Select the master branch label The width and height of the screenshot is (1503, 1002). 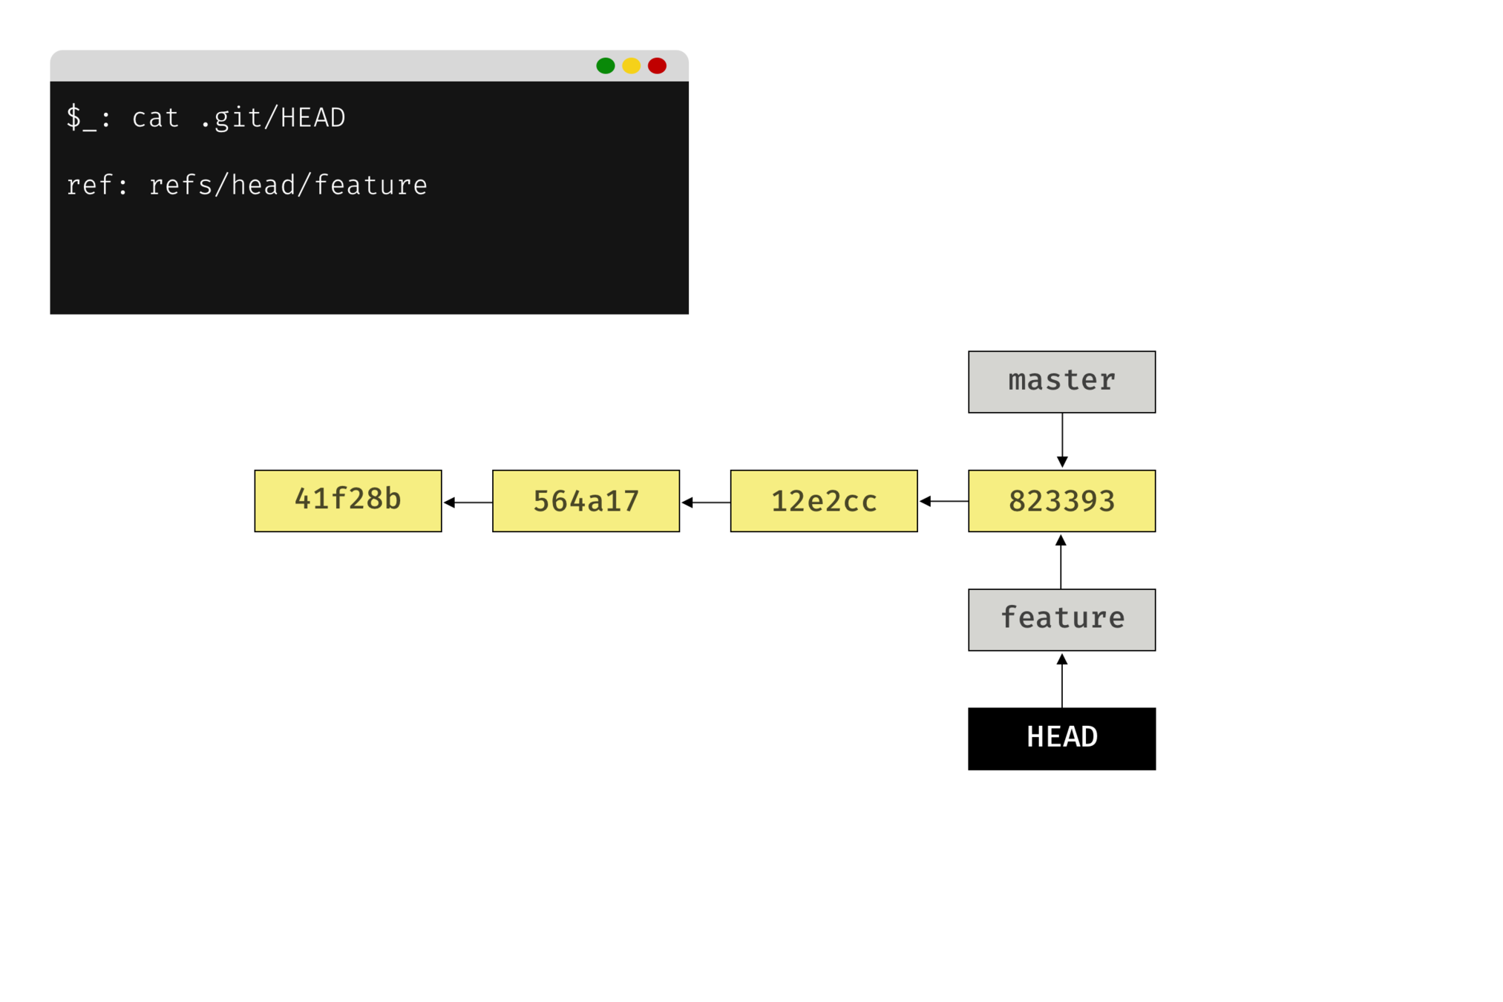[1061, 382]
